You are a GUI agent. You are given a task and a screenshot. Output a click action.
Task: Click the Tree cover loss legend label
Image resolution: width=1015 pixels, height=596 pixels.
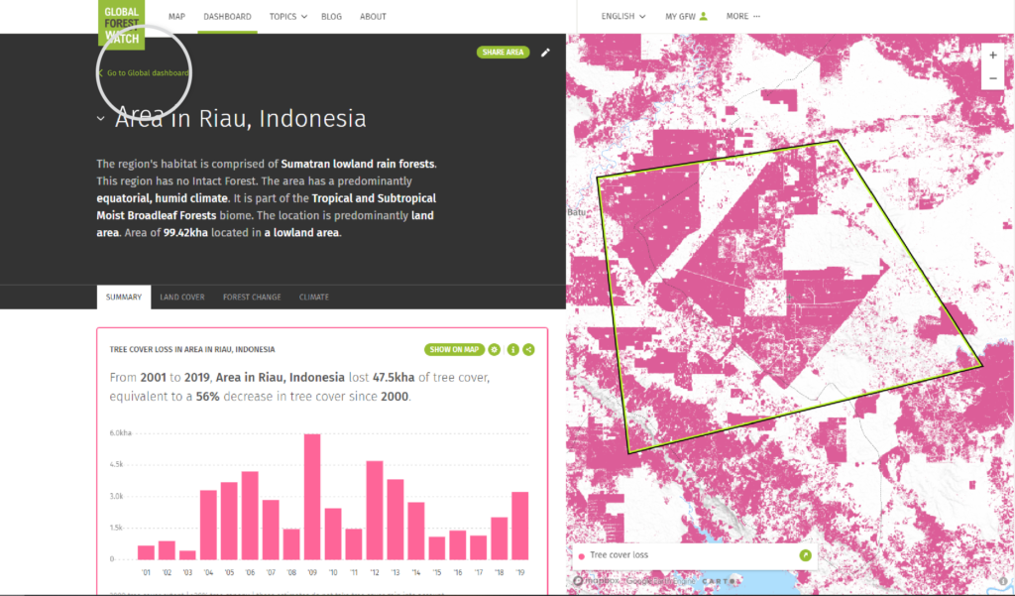[619, 555]
